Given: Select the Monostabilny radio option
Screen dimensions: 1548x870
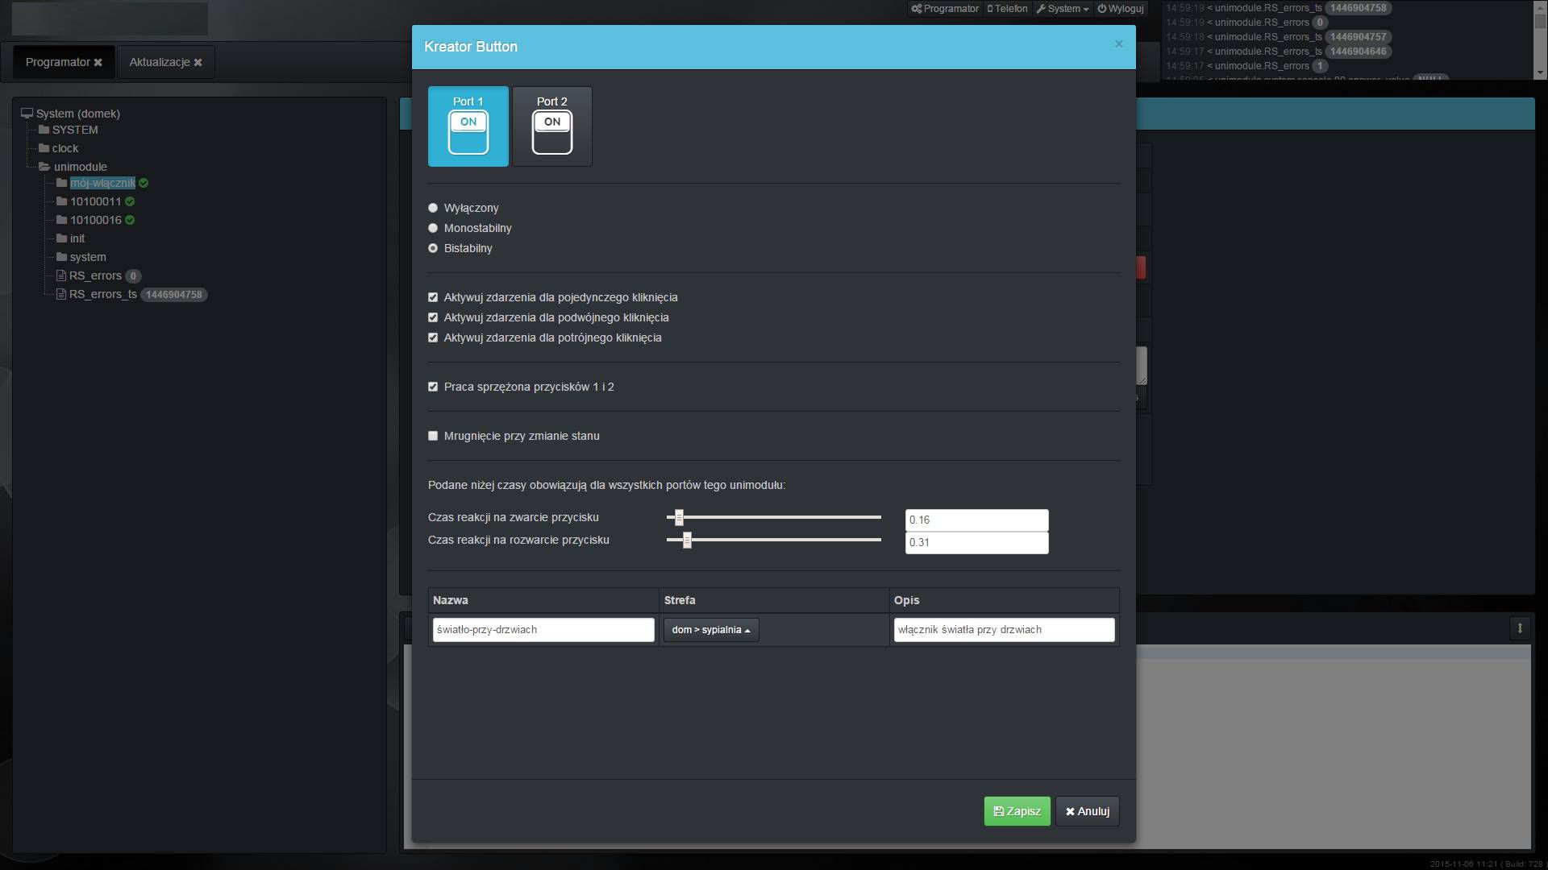Looking at the screenshot, I should (433, 228).
